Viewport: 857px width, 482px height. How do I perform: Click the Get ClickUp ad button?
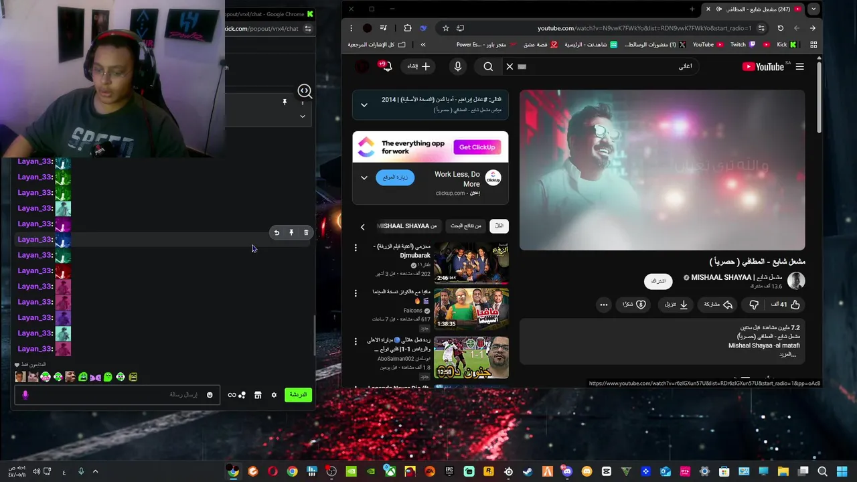click(477, 147)
